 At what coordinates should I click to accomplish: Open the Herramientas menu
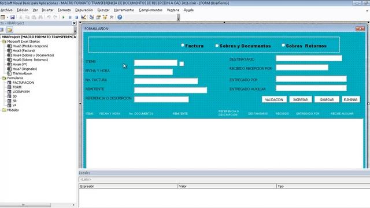pos(124,10)
